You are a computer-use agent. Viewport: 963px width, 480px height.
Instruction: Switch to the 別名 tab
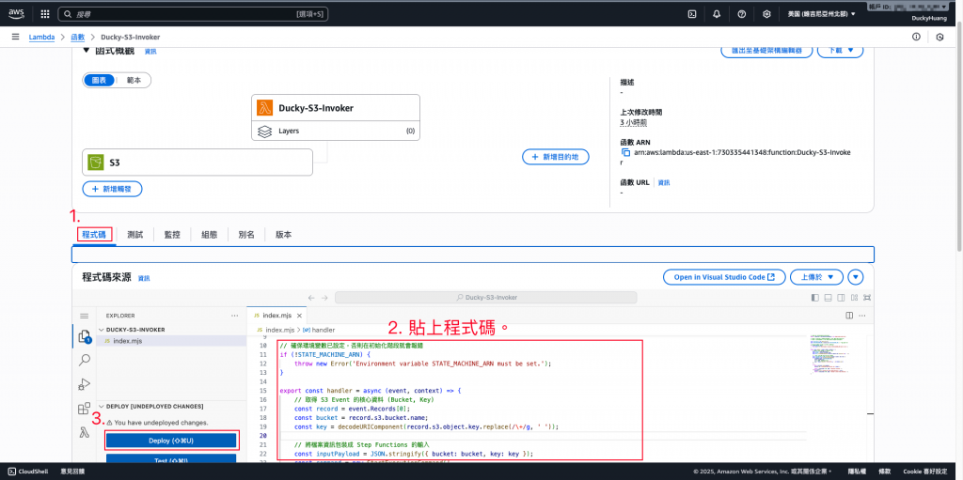coord(246,235)
